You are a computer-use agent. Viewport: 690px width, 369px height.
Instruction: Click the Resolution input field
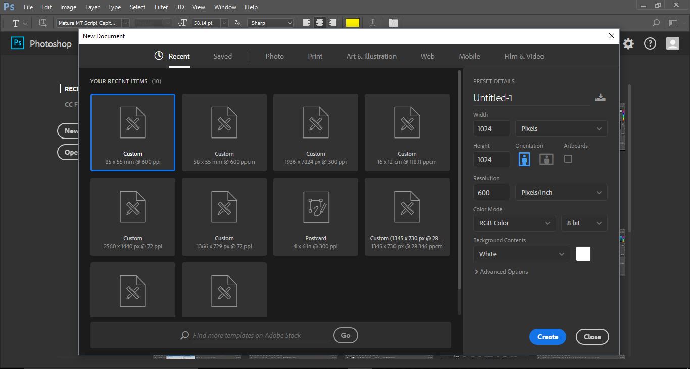491,192
